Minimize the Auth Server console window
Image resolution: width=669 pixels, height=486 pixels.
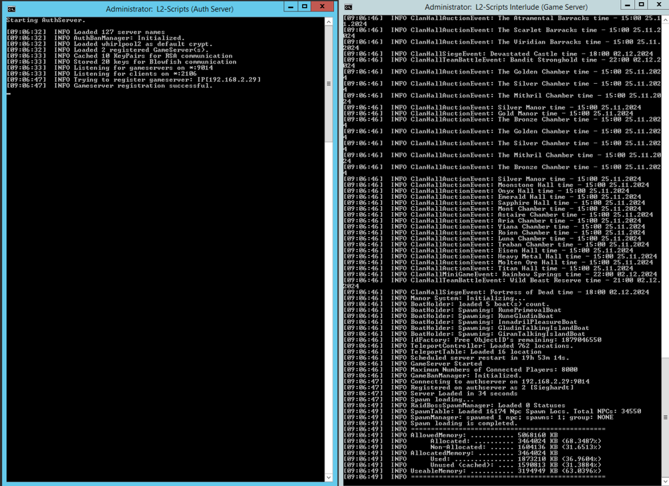(290, 7)
